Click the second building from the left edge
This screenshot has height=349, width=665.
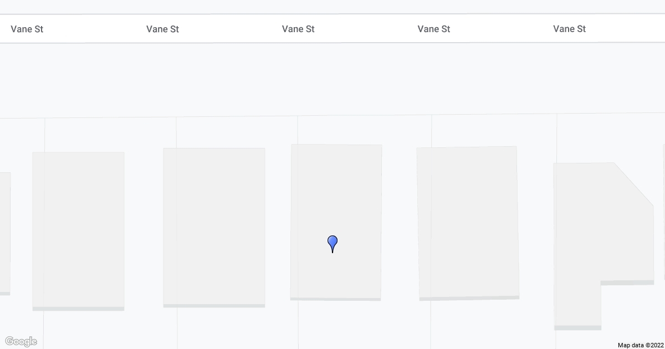78,230
